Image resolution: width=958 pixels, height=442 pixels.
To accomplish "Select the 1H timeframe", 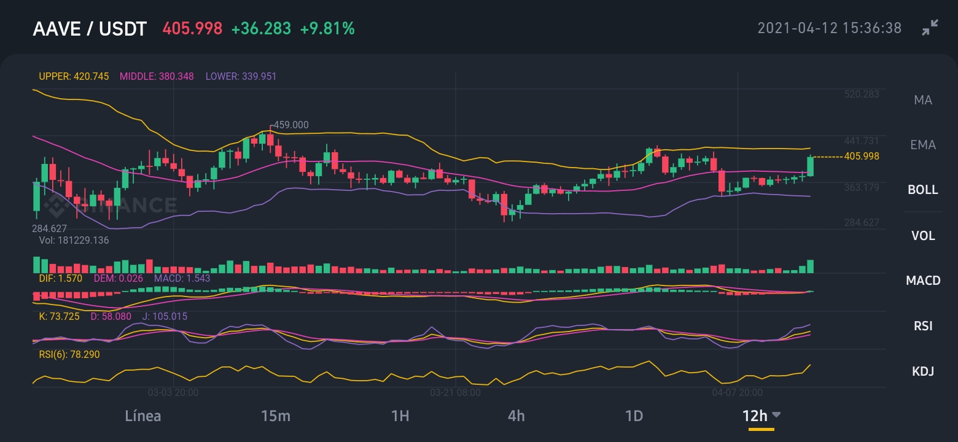I will (400, 416).
